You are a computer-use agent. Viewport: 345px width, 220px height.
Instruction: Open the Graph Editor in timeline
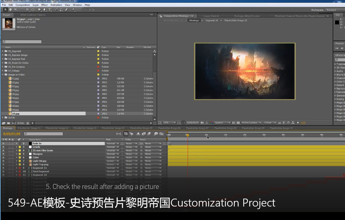[162, 134]
